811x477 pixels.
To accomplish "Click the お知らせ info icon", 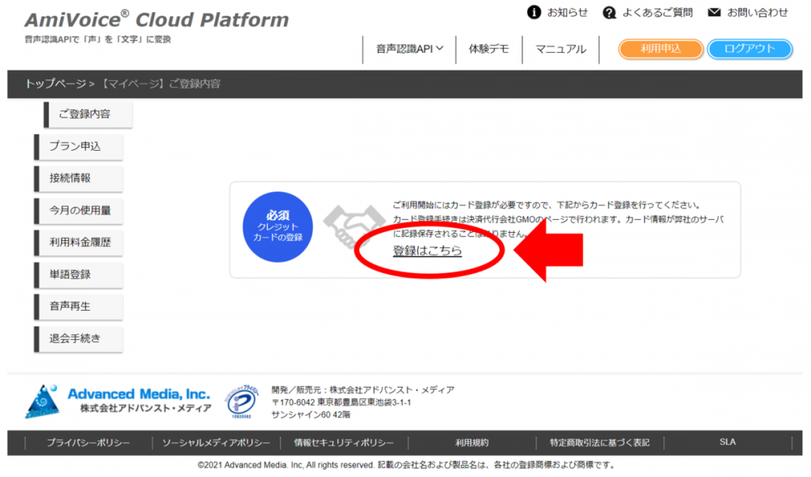I will click(534, 12).
